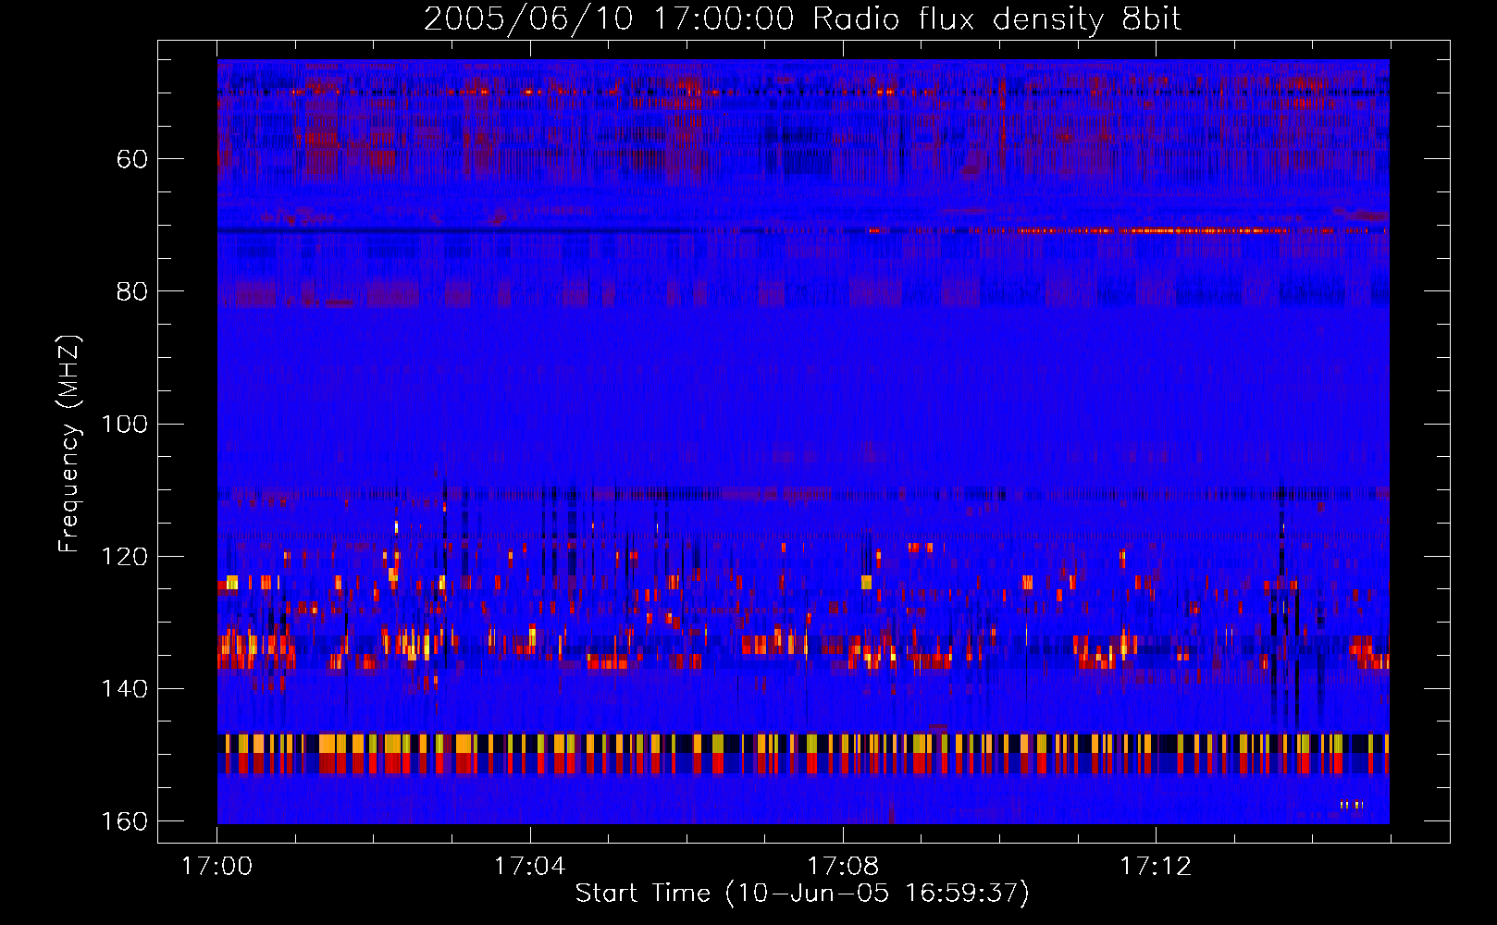Click the 100 frequency tick label

point(124,425)
